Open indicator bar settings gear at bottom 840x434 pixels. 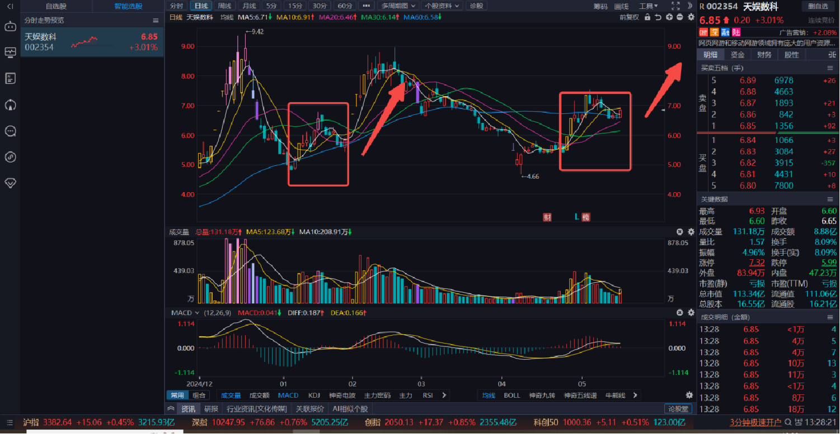click(x=689, y=395)
